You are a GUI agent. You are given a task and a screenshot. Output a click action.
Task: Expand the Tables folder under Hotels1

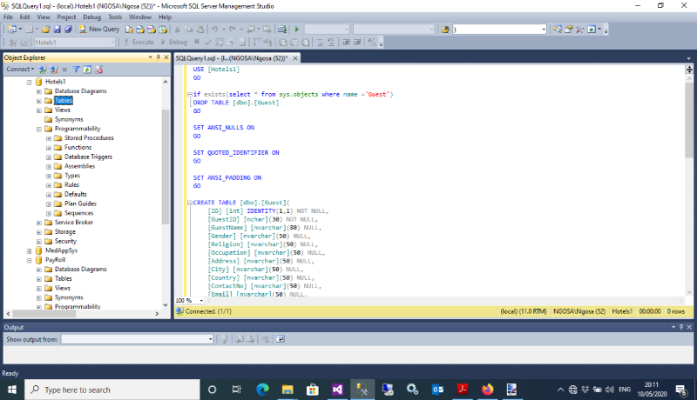tap(38, 101)
